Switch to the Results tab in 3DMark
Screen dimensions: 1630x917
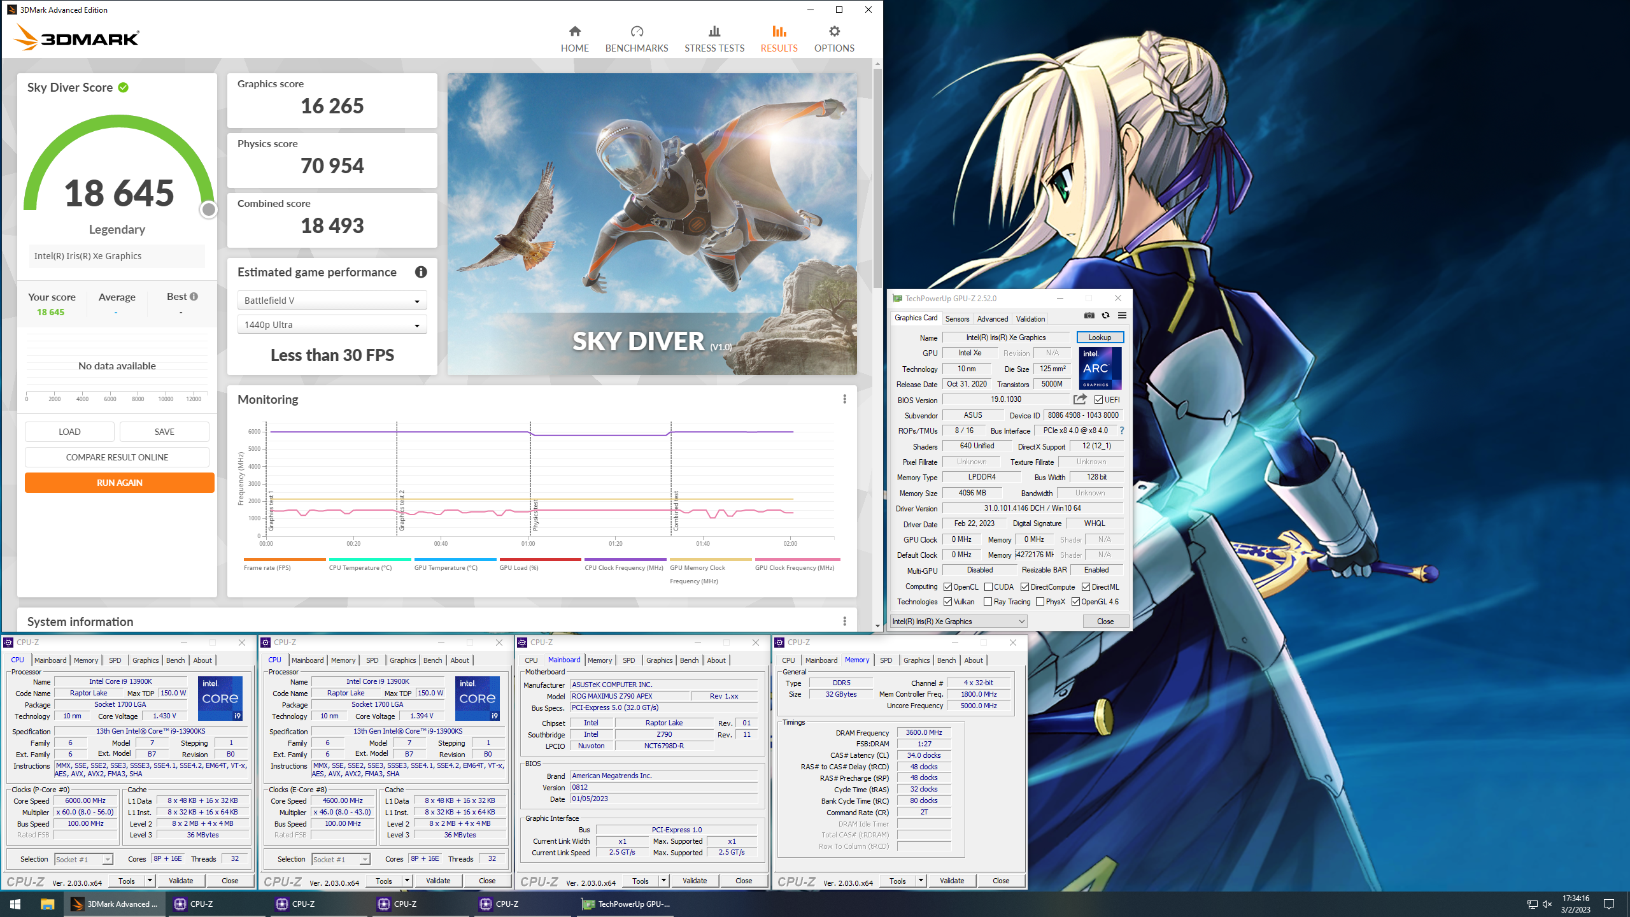pyautogui.click(x=779, y=38)
